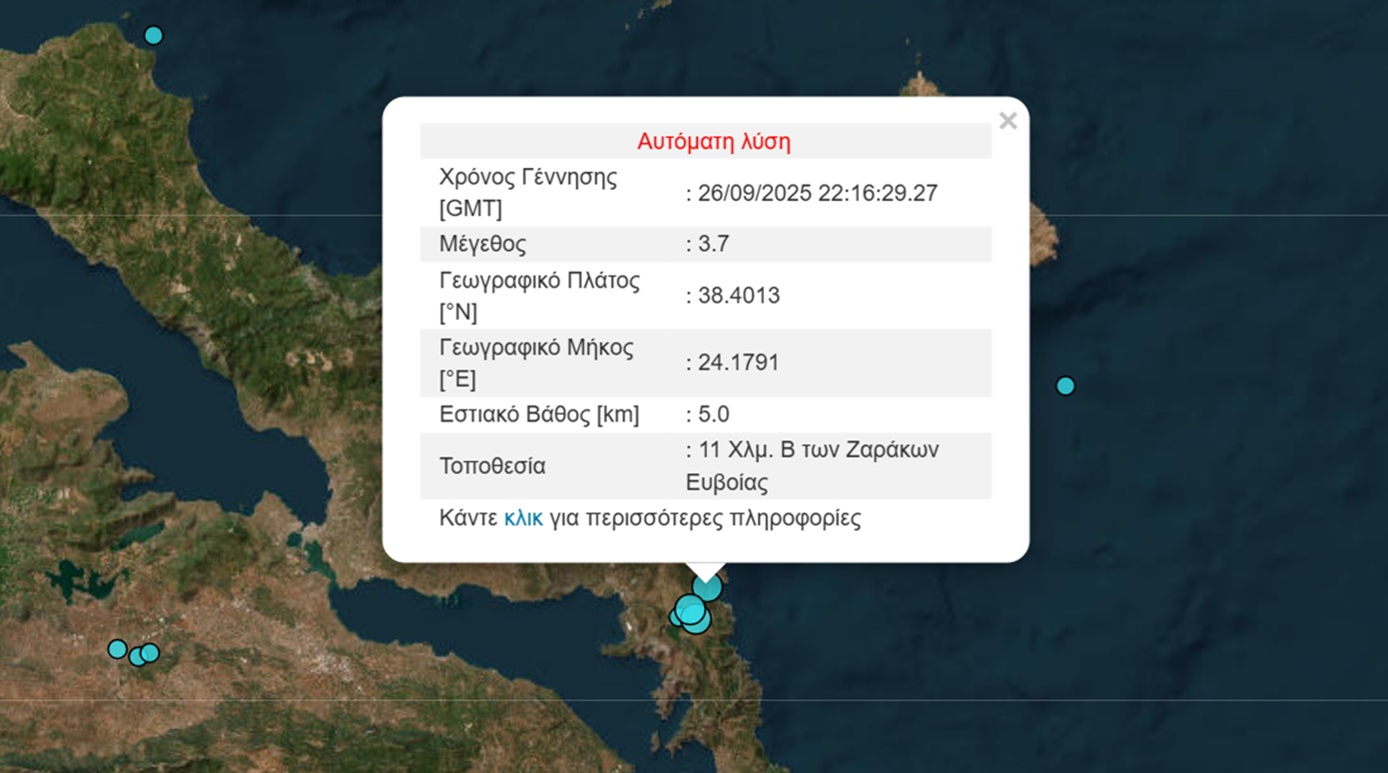1388x773 pixels.
Task: Select the isolated quake marker in the Aegean Sea
Action: [x=1065, y=384]
